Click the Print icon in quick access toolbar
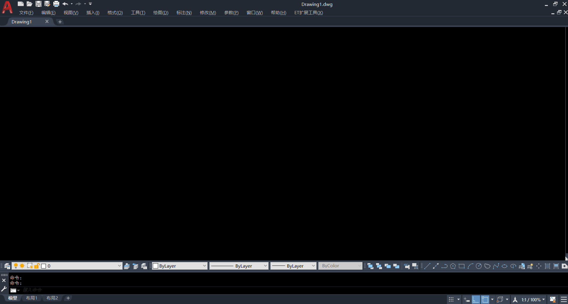Image resolution: width=568 pixels, height=304 pixels. 56,4
